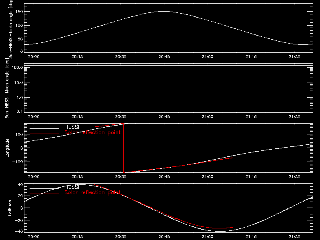The height and width of the screenshot is (240, 320).
Task: Click the 21:30 time label under Latitude plot
Action: (x=294, y=237)
